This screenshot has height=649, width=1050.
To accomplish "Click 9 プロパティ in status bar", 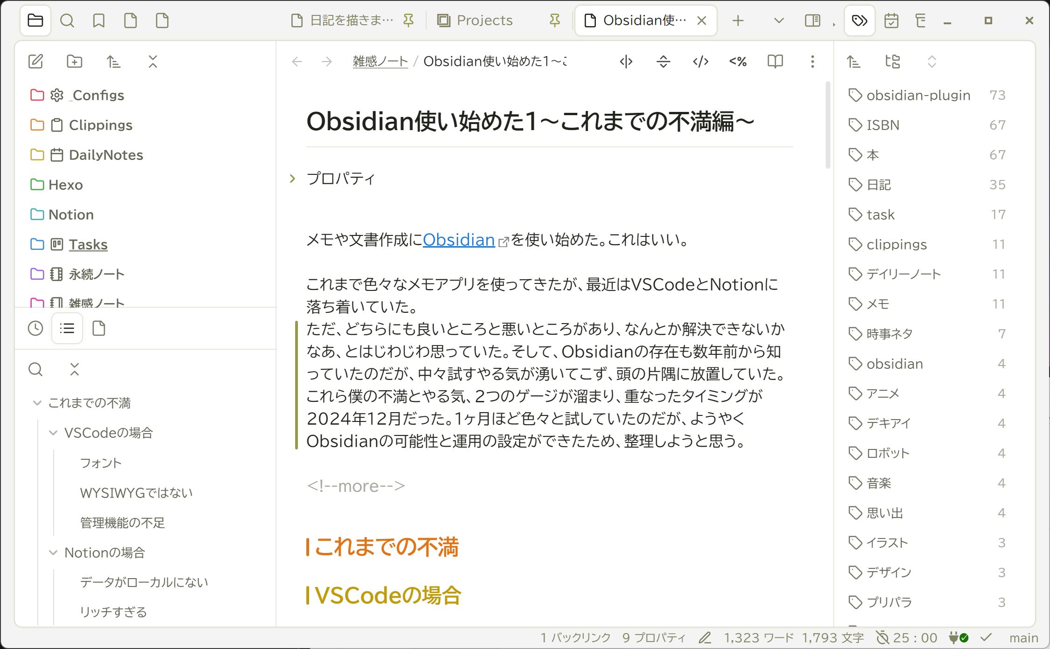I will pyautogui.click(x=654, y=637).
